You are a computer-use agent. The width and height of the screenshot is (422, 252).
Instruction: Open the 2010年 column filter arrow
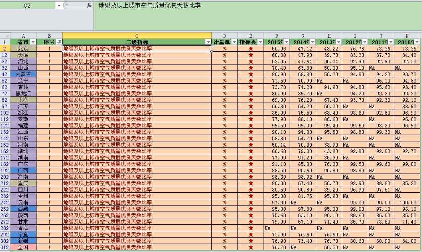point(417,42)
